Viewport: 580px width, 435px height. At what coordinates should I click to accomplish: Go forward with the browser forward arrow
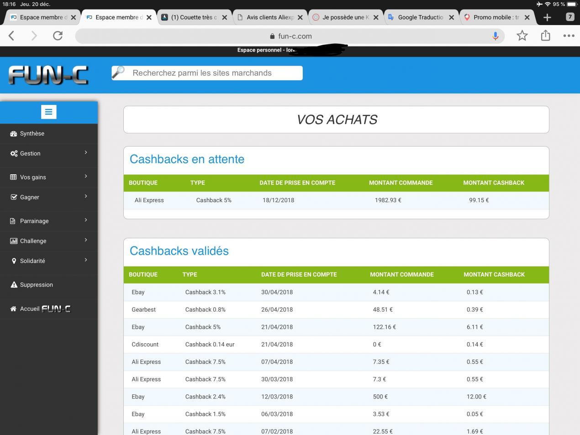pos(34,36)
